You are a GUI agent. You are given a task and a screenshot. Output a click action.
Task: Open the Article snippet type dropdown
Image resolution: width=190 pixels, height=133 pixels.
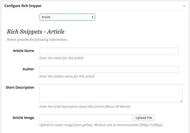coord(67,17)
